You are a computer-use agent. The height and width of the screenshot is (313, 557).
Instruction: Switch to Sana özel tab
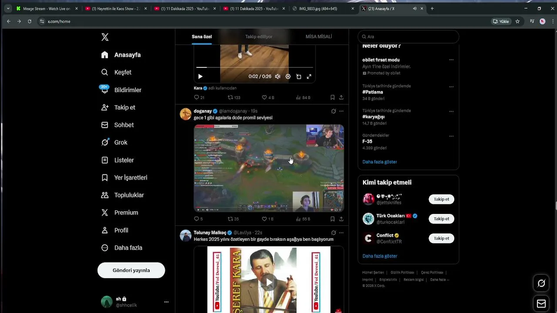(x=202, y=37)
